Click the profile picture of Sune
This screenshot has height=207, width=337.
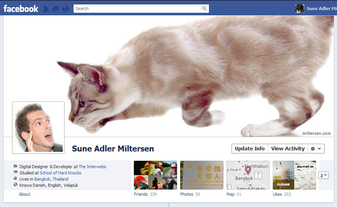tap(38, 127)
